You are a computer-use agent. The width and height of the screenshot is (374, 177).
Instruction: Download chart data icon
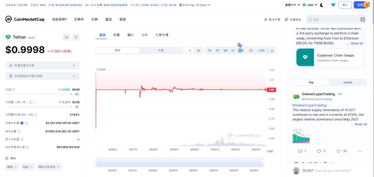point(272,50)
